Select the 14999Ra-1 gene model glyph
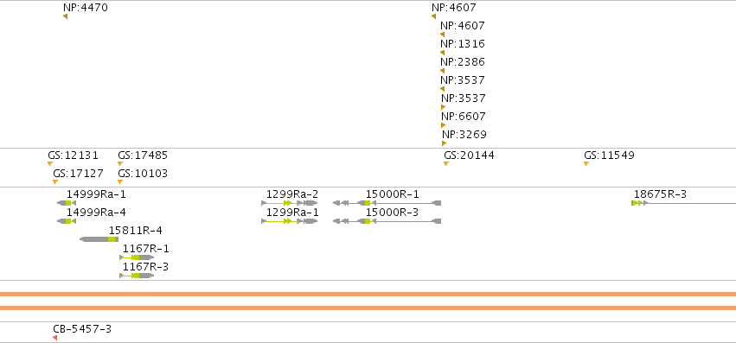This screenshot has width=736, height=343. [x=67, y=203]
